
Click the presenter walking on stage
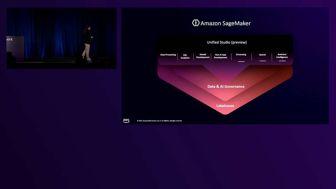coord(88,43)
